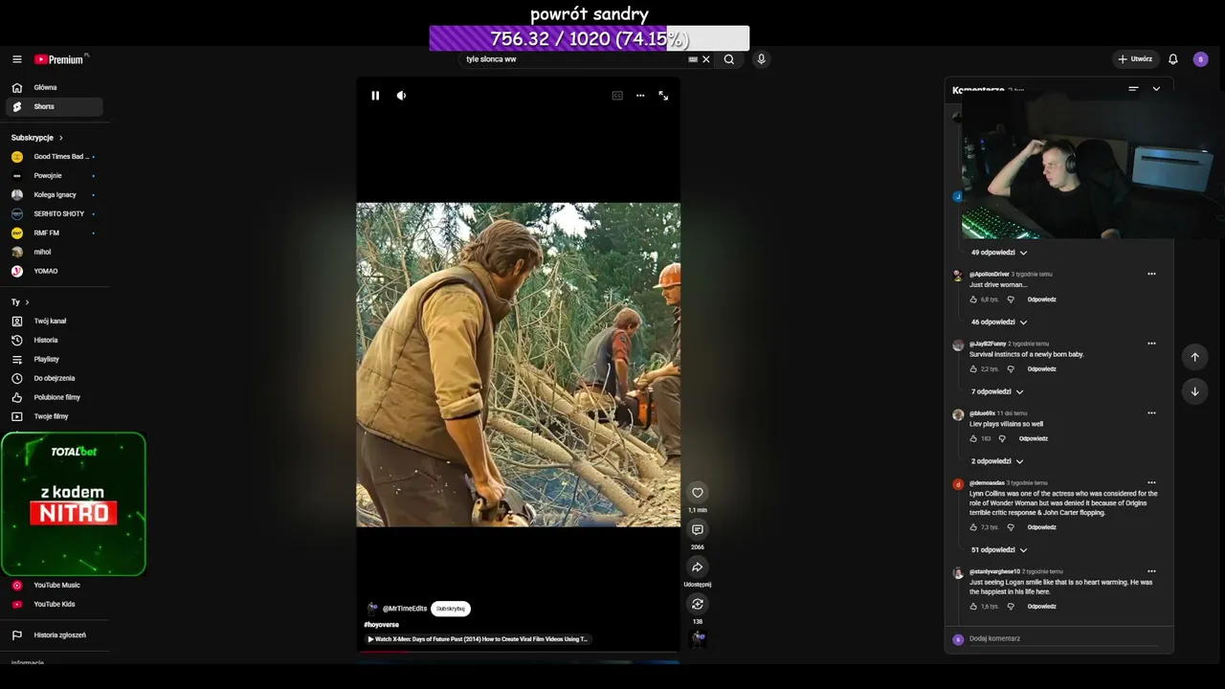This screenshot has height=689, width=1225.
Task: Open the @MrTimeEdits channel link
Action: 405,609
